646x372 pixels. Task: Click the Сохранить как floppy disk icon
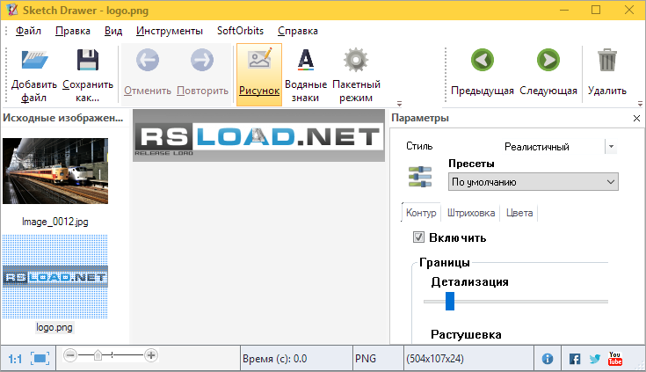tap(88, 60)
